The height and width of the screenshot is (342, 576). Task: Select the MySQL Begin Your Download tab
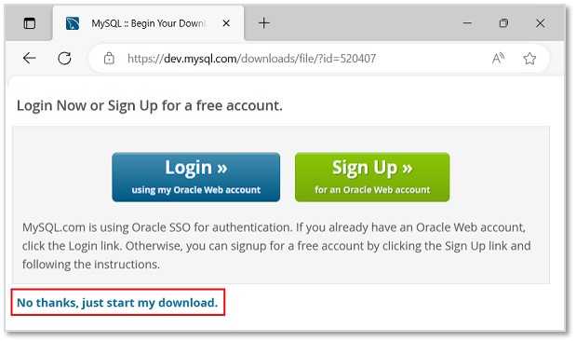coord(148,22)
